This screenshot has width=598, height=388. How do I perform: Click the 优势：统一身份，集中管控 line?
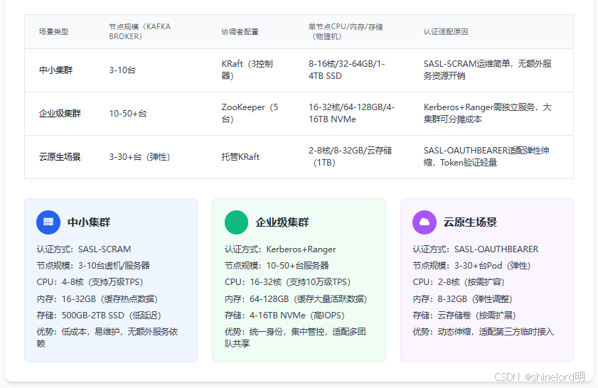[x=295, y=338]
